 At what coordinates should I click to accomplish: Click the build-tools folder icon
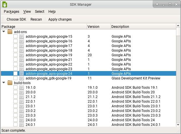(10, 83)
